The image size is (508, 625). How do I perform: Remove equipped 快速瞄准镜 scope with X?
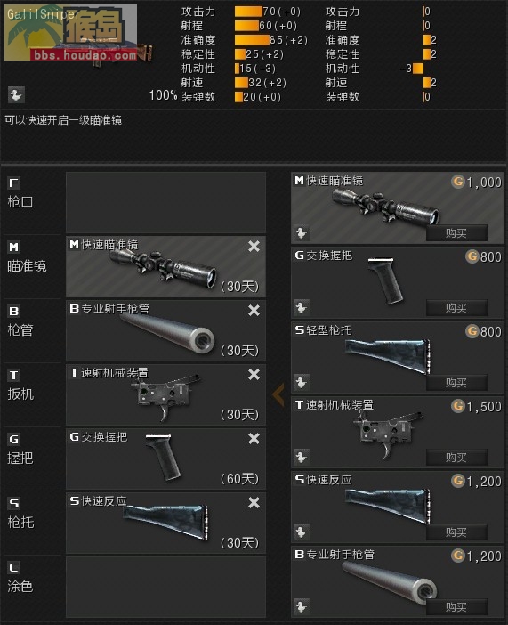254,247
